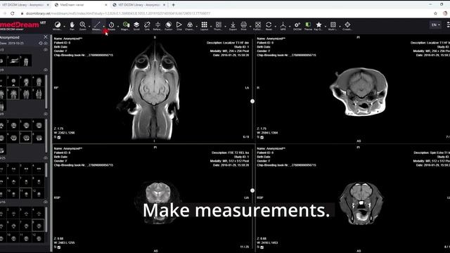Select the Measure line tool
The image size is (450, 253).
point(97,25)
